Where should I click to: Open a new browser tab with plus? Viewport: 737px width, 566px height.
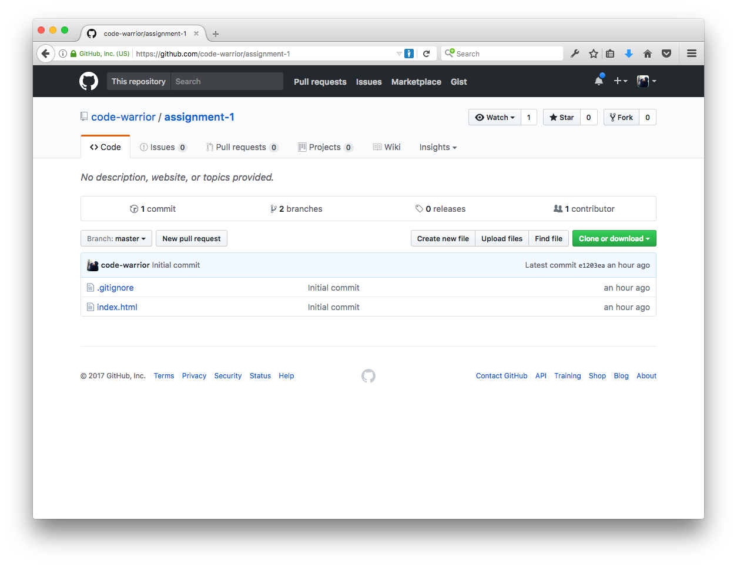216,34
